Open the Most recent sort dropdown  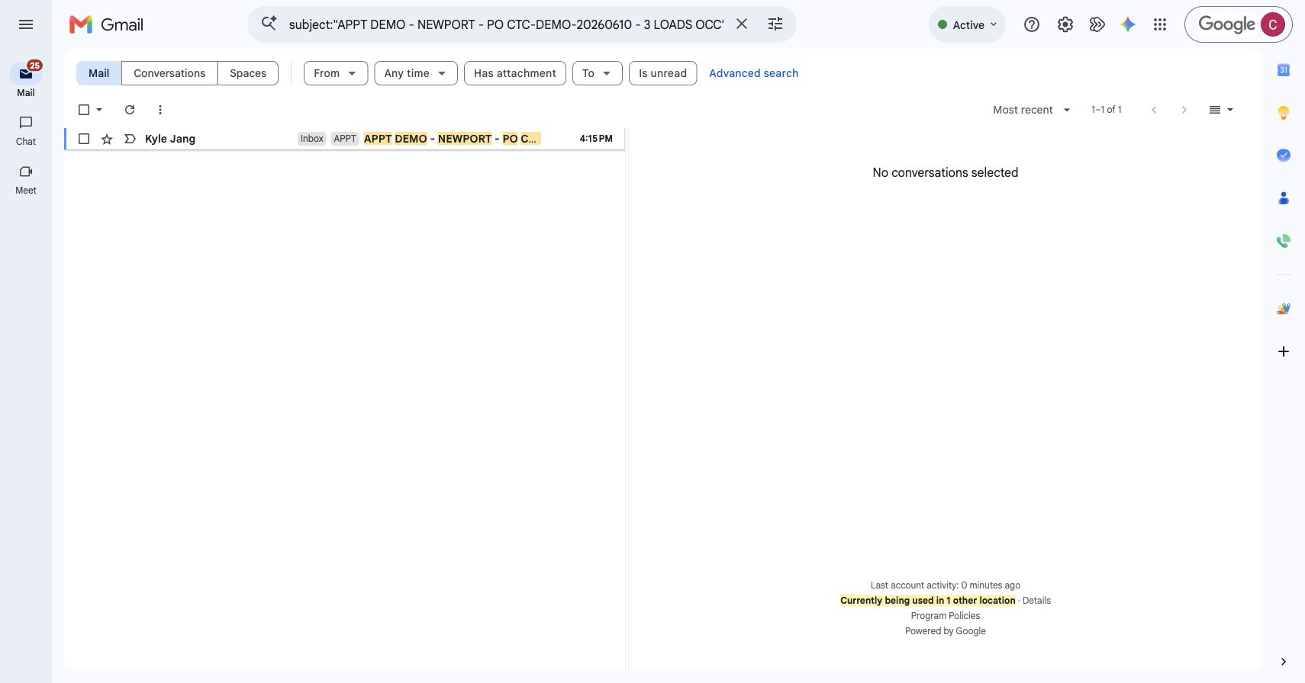(x=1032, y=110)
